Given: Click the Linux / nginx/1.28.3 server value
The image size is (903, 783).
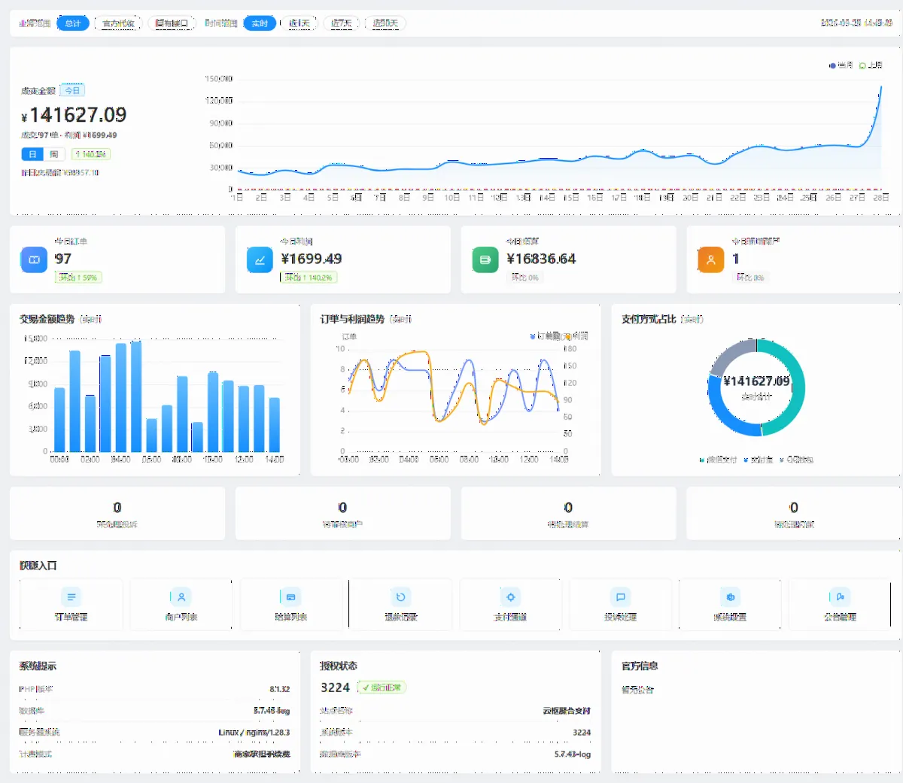Looking at the screenshot, I should (254, 732).
